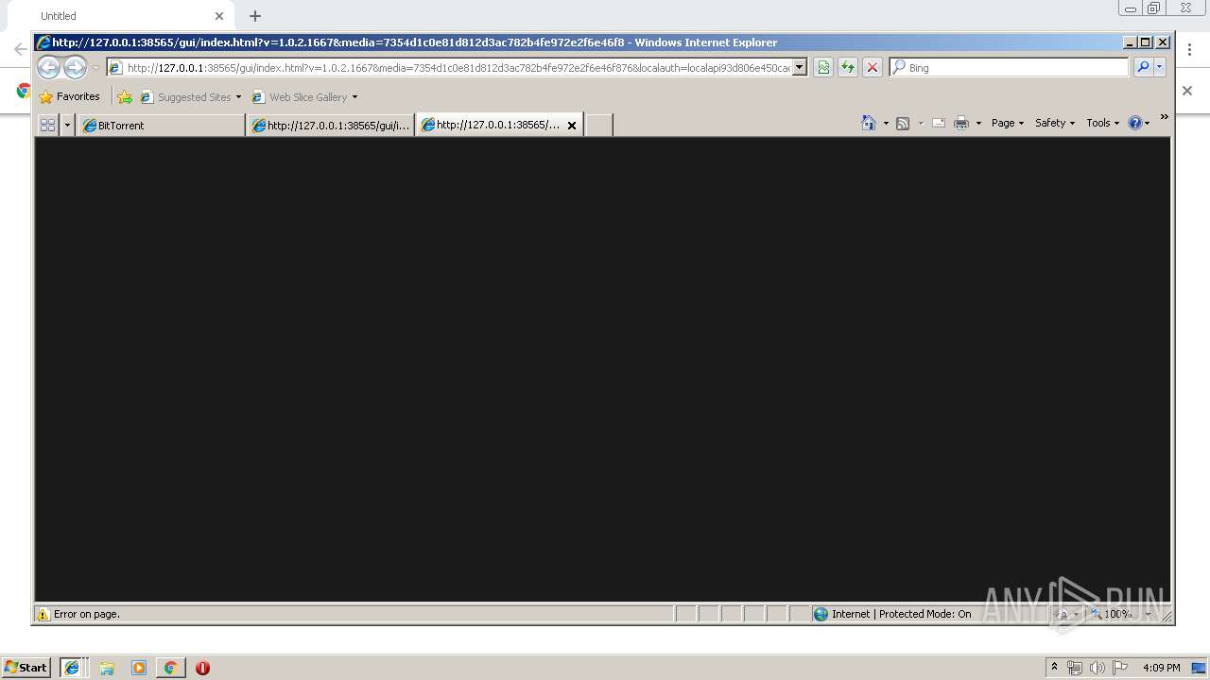Open Windows Media Player taskbar icon
The width and height of the screenshot is (1210, 680).
[139, 668]
